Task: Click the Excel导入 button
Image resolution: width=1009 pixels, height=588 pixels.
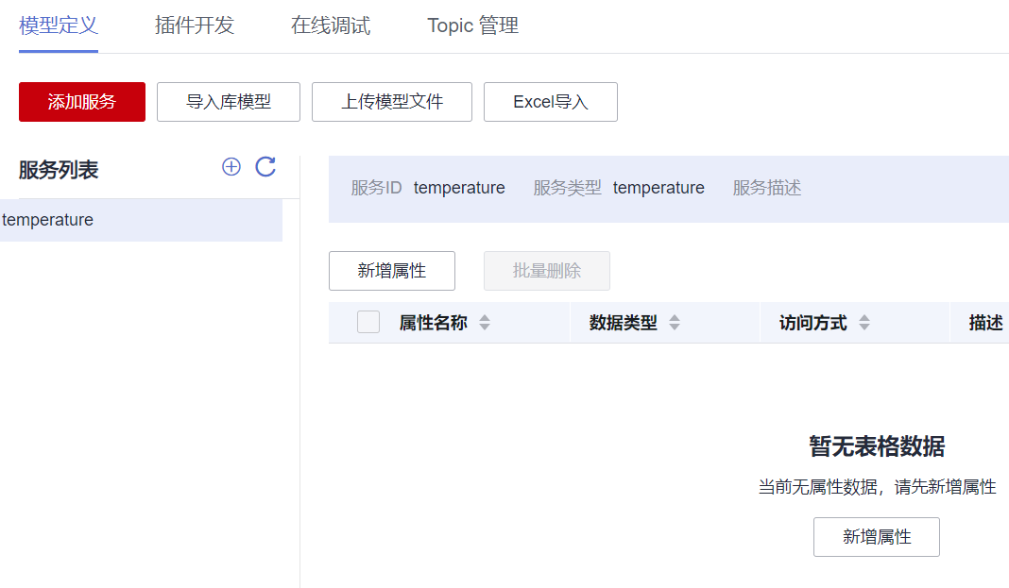Action: click(x=551, y=102)
